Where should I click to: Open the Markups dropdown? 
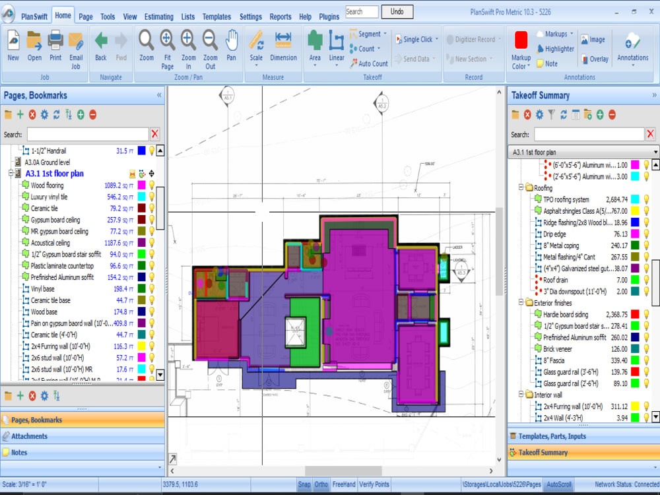click(x=572, y=34)
